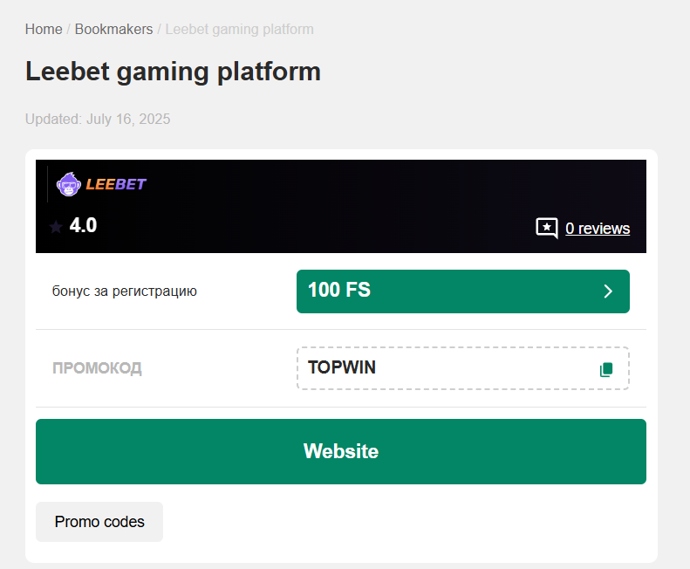The width and height of the screenshot is (690, 569).
Task: Click the 4.0 rating value
Action: pyautogui.click(x=83, y=226)
